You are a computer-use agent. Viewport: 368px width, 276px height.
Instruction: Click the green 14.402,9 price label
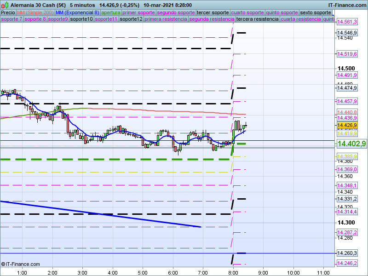pyautogui.click(x=351, y=144)
